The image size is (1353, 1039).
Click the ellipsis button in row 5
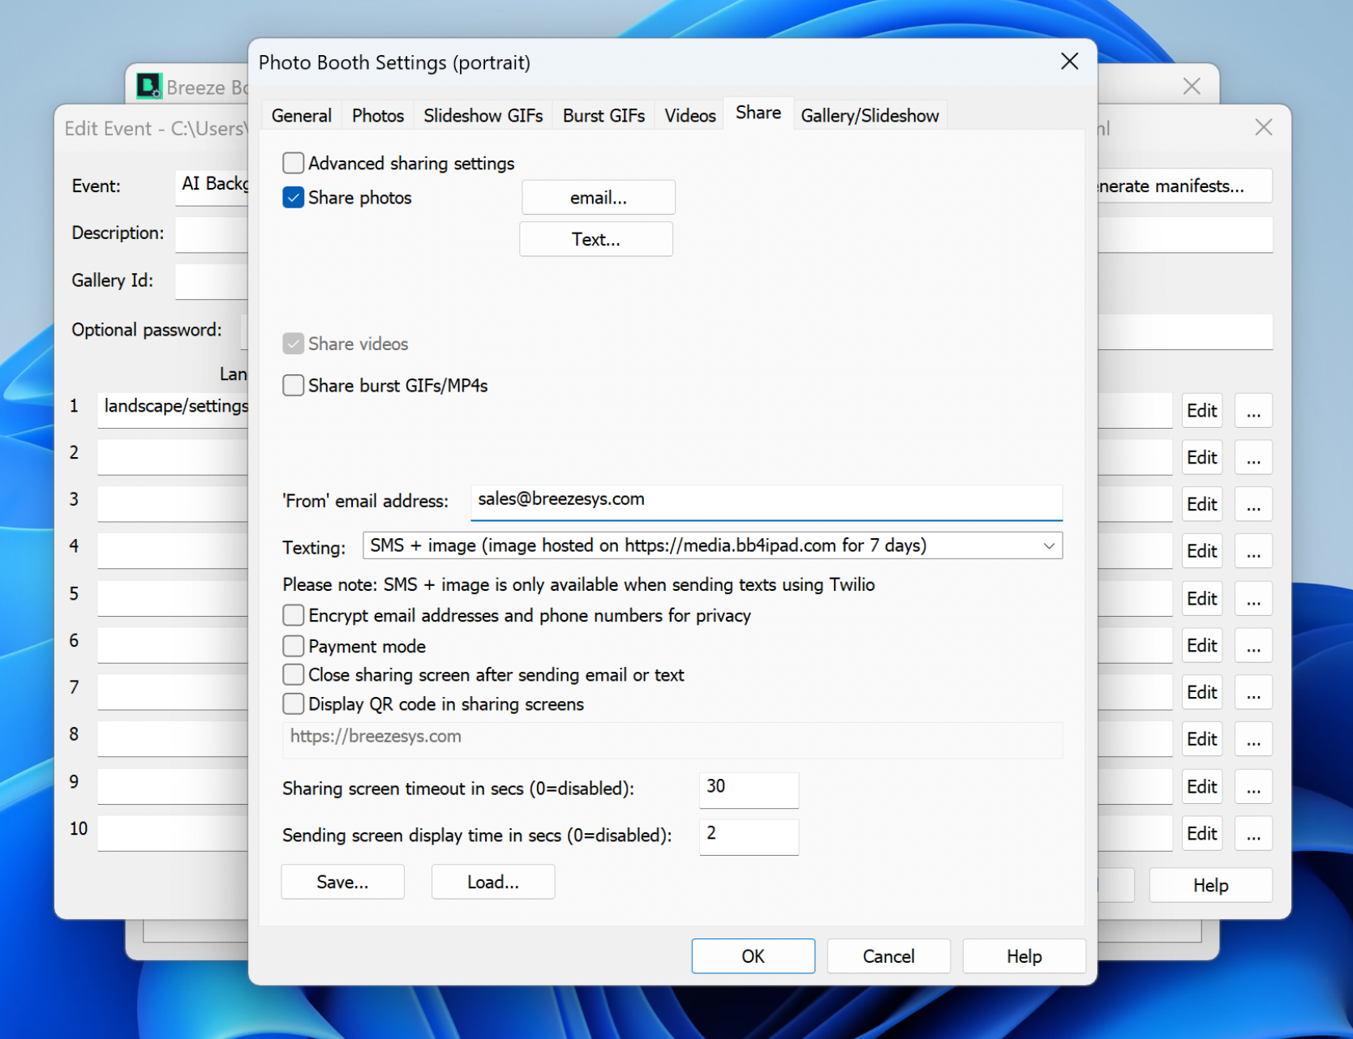pos(1252,599)
